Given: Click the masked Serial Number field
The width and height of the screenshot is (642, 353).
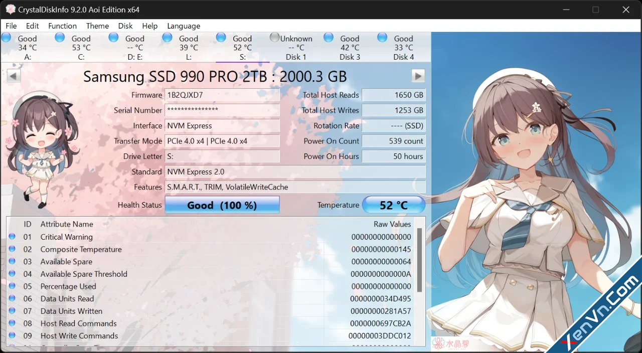Looking at the screenshot, I should pyautogui.click(x=222, y=110).
